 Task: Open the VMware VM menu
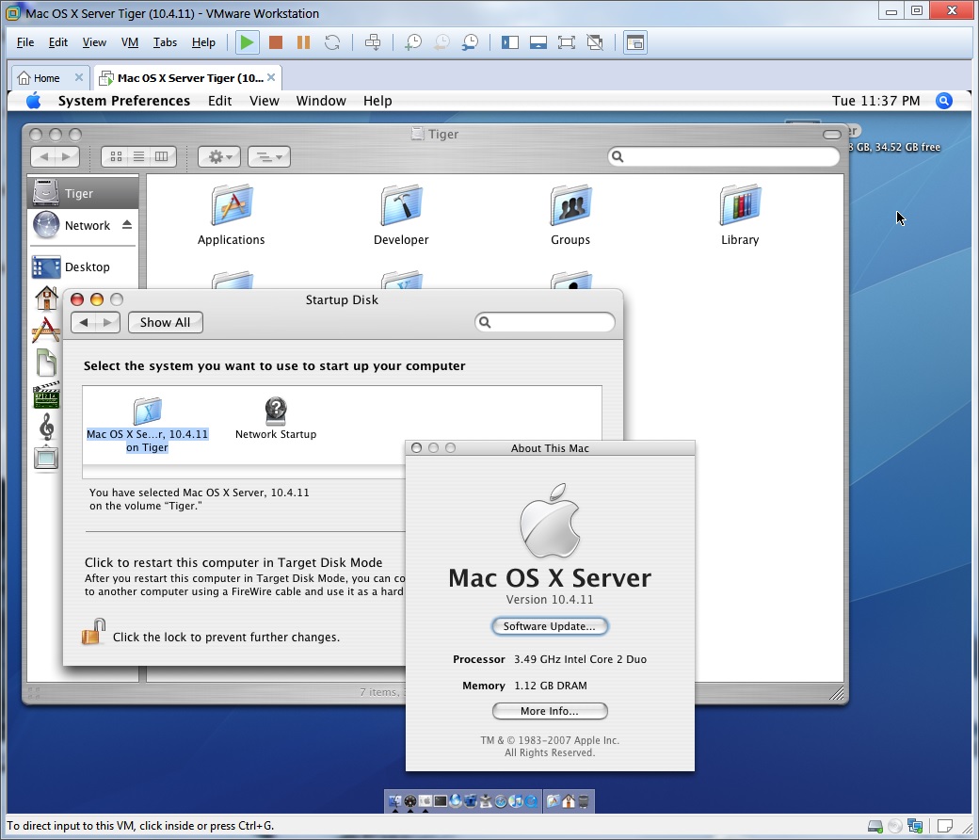(129, 42)
